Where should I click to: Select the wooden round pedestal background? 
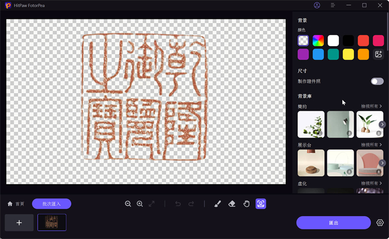(x=311, y=163)
